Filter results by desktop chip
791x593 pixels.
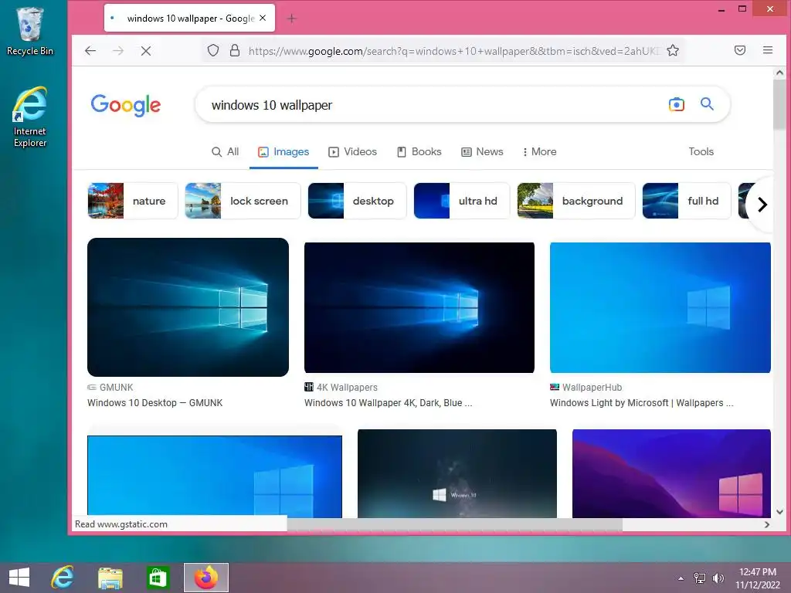point(357,201)
